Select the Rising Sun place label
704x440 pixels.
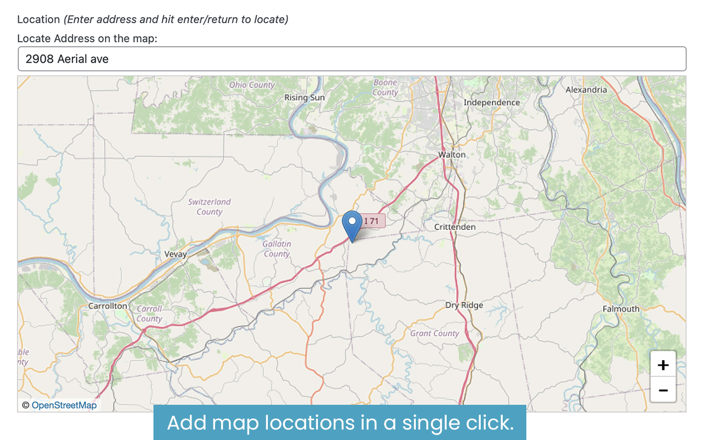coord(304,97)
